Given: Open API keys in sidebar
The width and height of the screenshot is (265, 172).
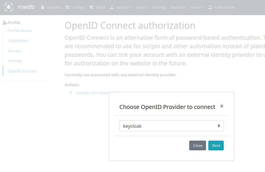Looking at the screenshot, I should [15, 61].
